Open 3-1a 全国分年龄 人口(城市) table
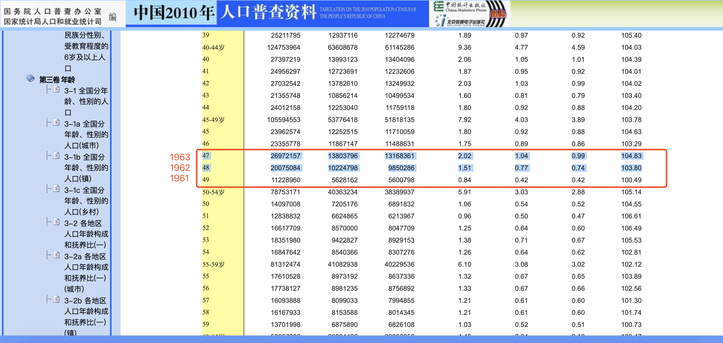Image resolution: width=723 pixels, height=343 pixels. coord(86,134)
